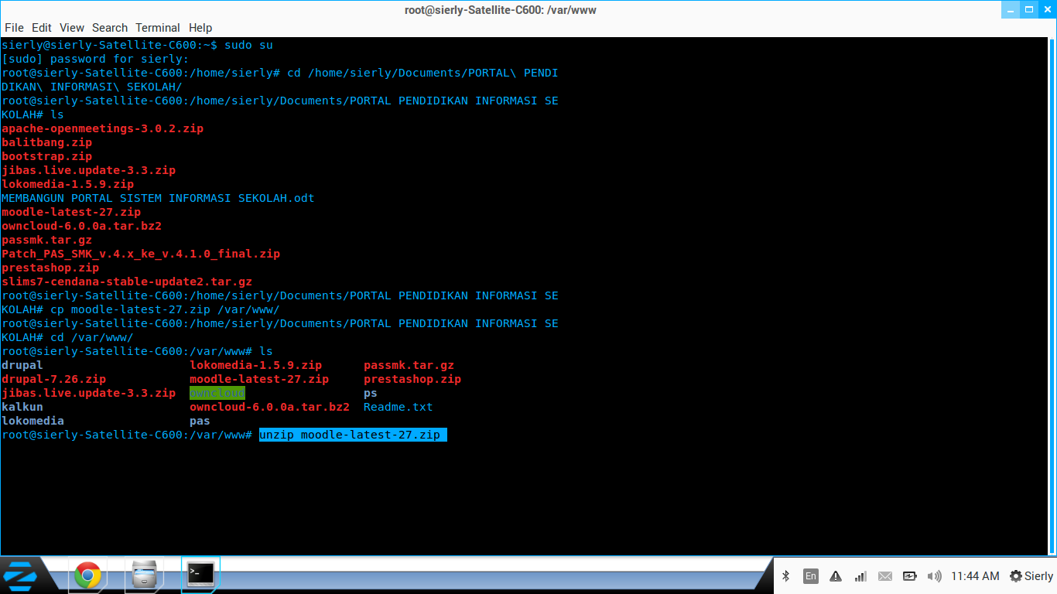Open the En keyboard layout indicator
1057x594 pixels.
810,576
